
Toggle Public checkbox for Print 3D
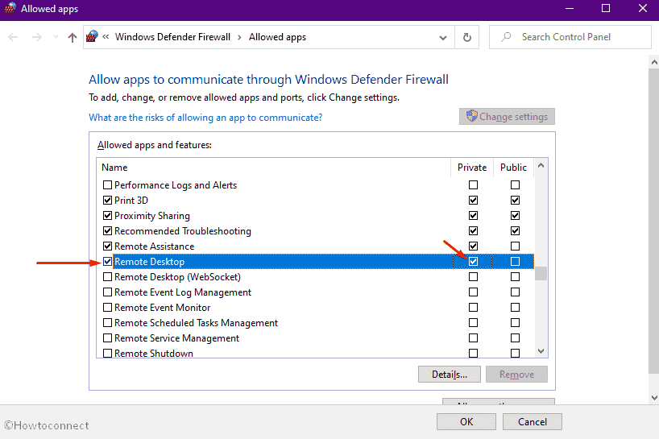click(515, 200)
